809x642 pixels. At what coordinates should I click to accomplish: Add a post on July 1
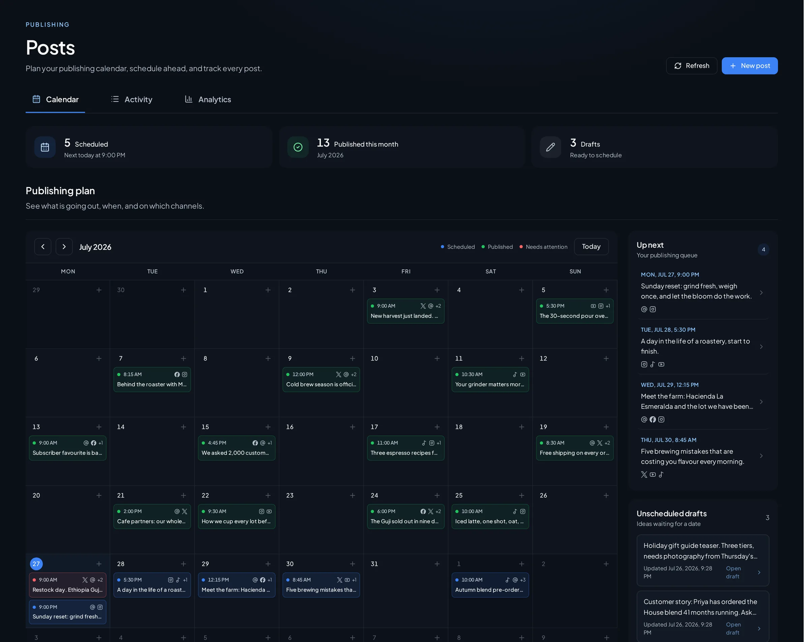[x=268, y=290]
